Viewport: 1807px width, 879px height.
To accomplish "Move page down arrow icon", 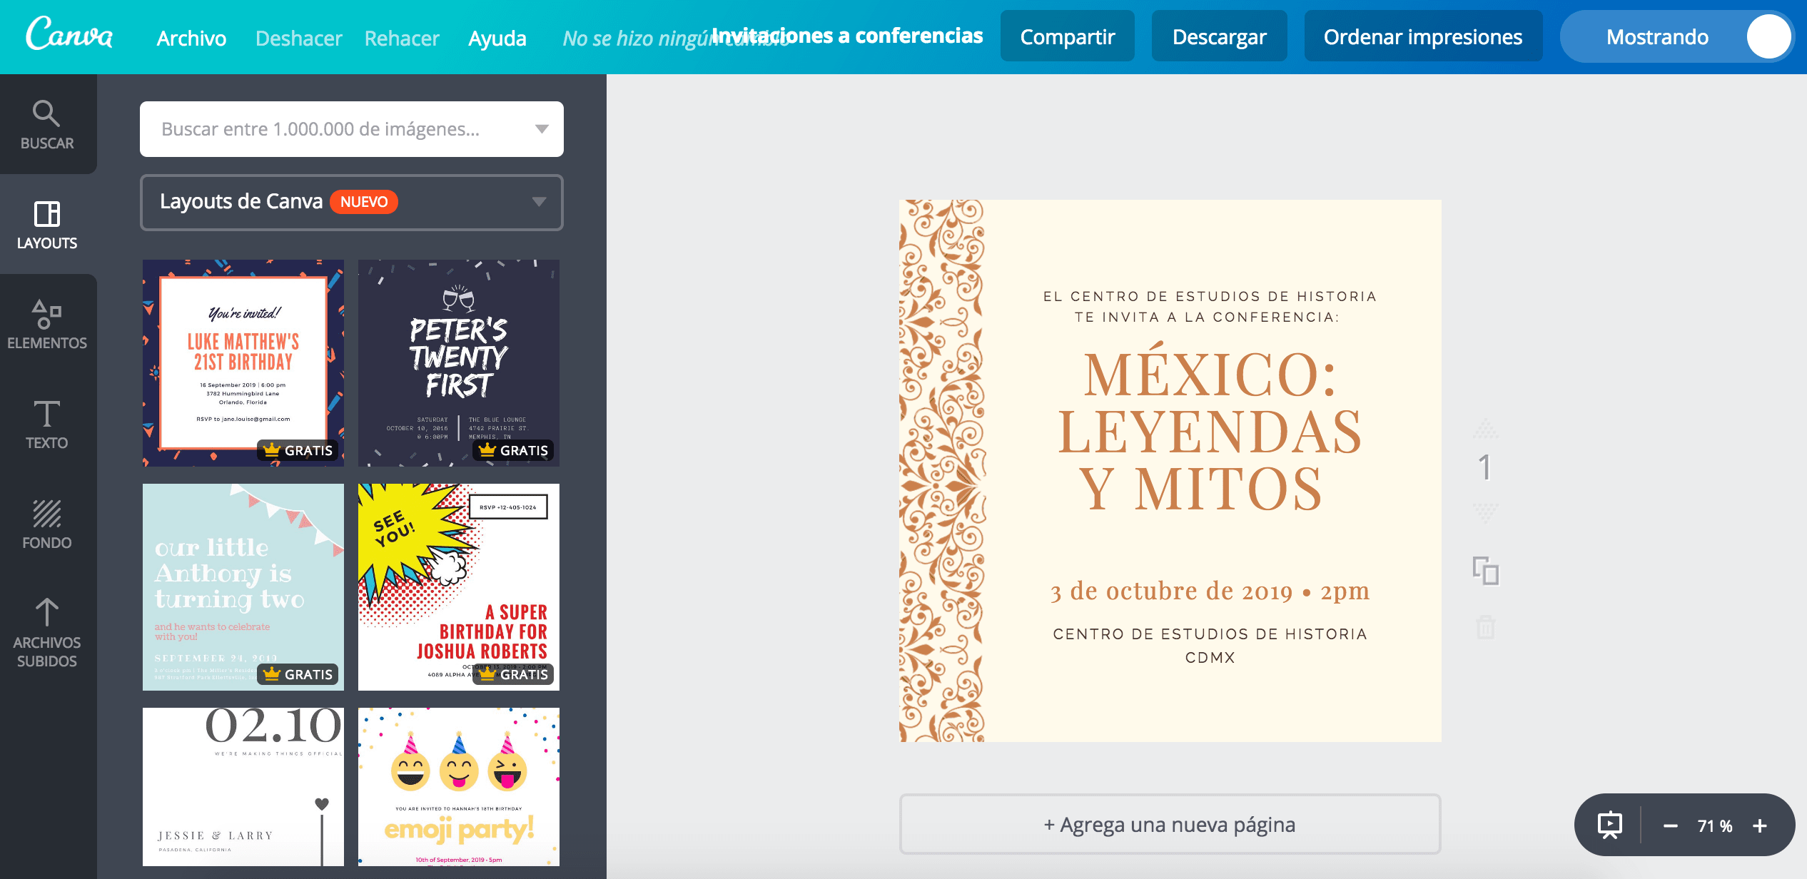I will pos(1486,512).
